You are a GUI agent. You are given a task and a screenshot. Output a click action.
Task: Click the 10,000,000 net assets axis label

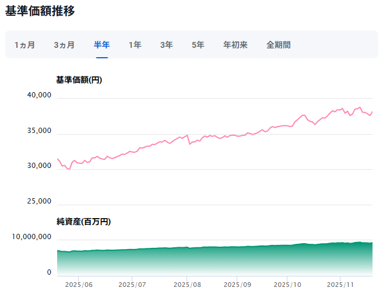pos(32,237)
